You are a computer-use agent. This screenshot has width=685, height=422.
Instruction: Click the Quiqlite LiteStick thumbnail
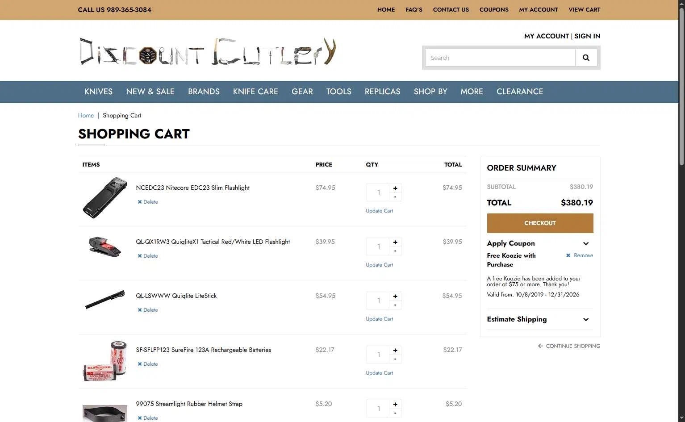tap(105, 300)
